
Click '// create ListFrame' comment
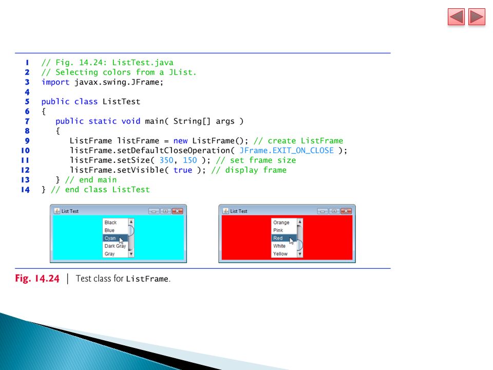pyautogui.click(x=298, y=141)
